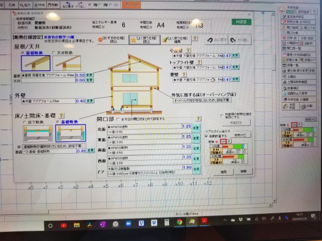Click 変更 button for 妻壁 spec
The width and height of the screenshot is (322, 241).
click(236, 79)
